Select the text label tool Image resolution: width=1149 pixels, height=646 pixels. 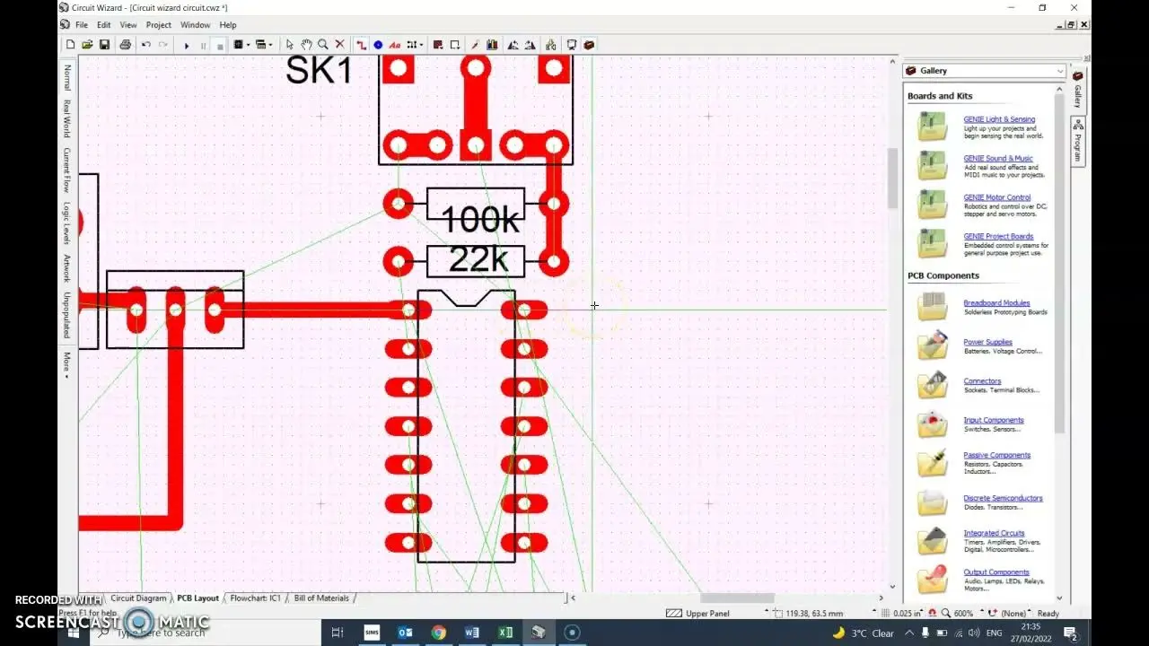click(x=395, y=45)
